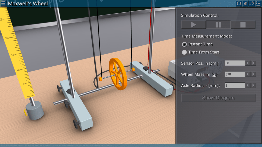The width and height of the screenshot is (262, 147).
Task: Select Time From Start measurement mode
Action: point(184,52)
